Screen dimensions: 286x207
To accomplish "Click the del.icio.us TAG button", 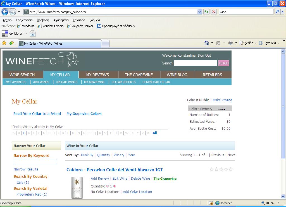I will [x=33, y=34].
